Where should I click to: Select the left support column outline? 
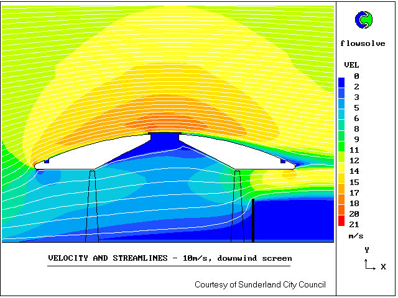click(x=92, y=205)
